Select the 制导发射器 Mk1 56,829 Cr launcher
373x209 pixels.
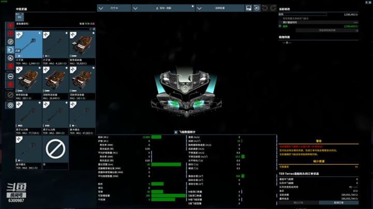pos(82,48)
